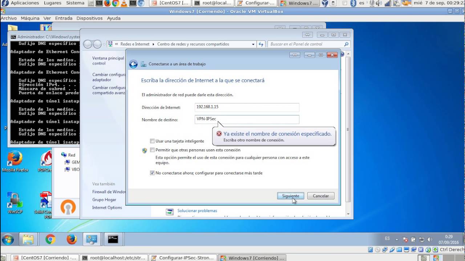Click the Windows volume speaker tray icon
Screen dimensions: 465x261
pyautogui.click(x=430, y=240)
